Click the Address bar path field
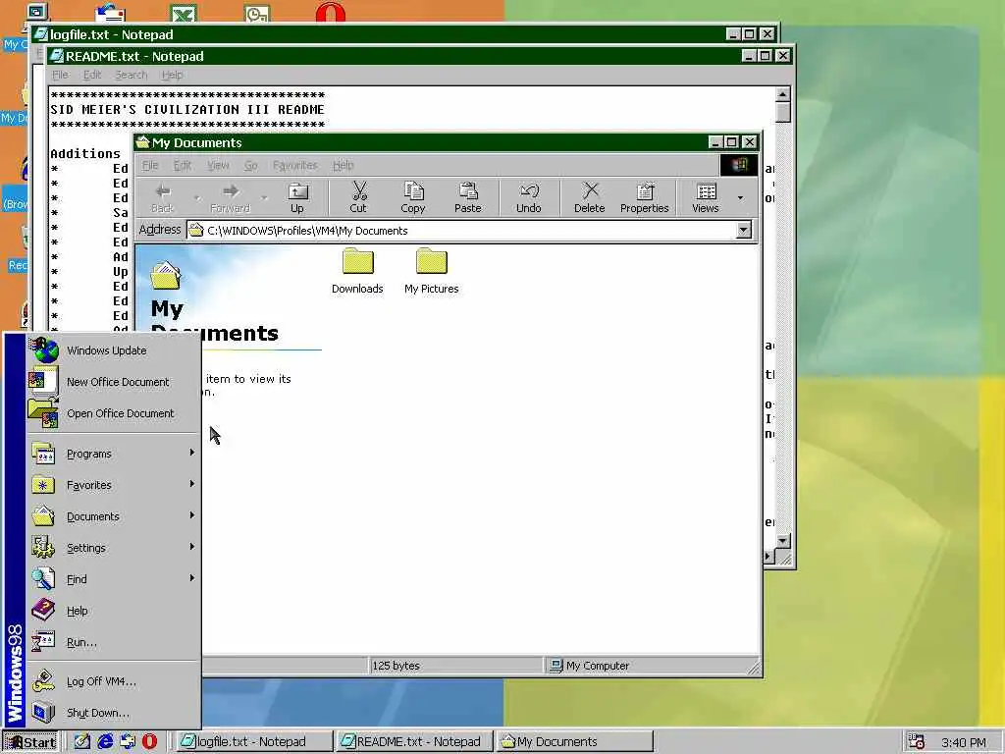The width and height of the screenshot is (1005, 754). coord(468,230)
